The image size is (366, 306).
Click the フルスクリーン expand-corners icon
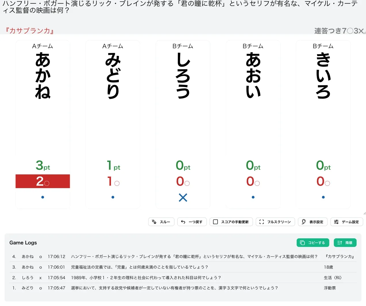pos(262,222)
